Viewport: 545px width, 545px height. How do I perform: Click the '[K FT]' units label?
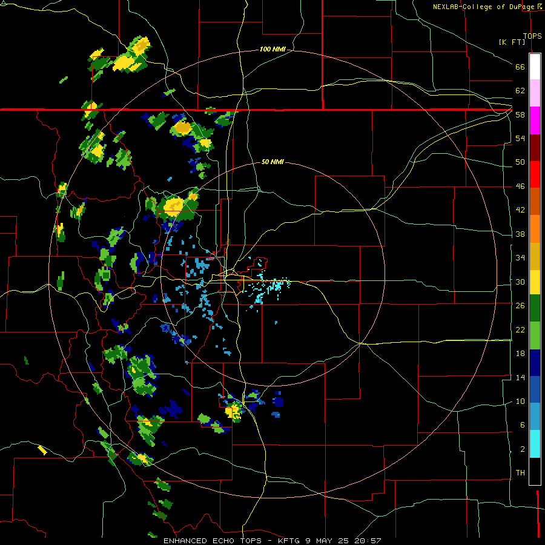coord(512,42)
